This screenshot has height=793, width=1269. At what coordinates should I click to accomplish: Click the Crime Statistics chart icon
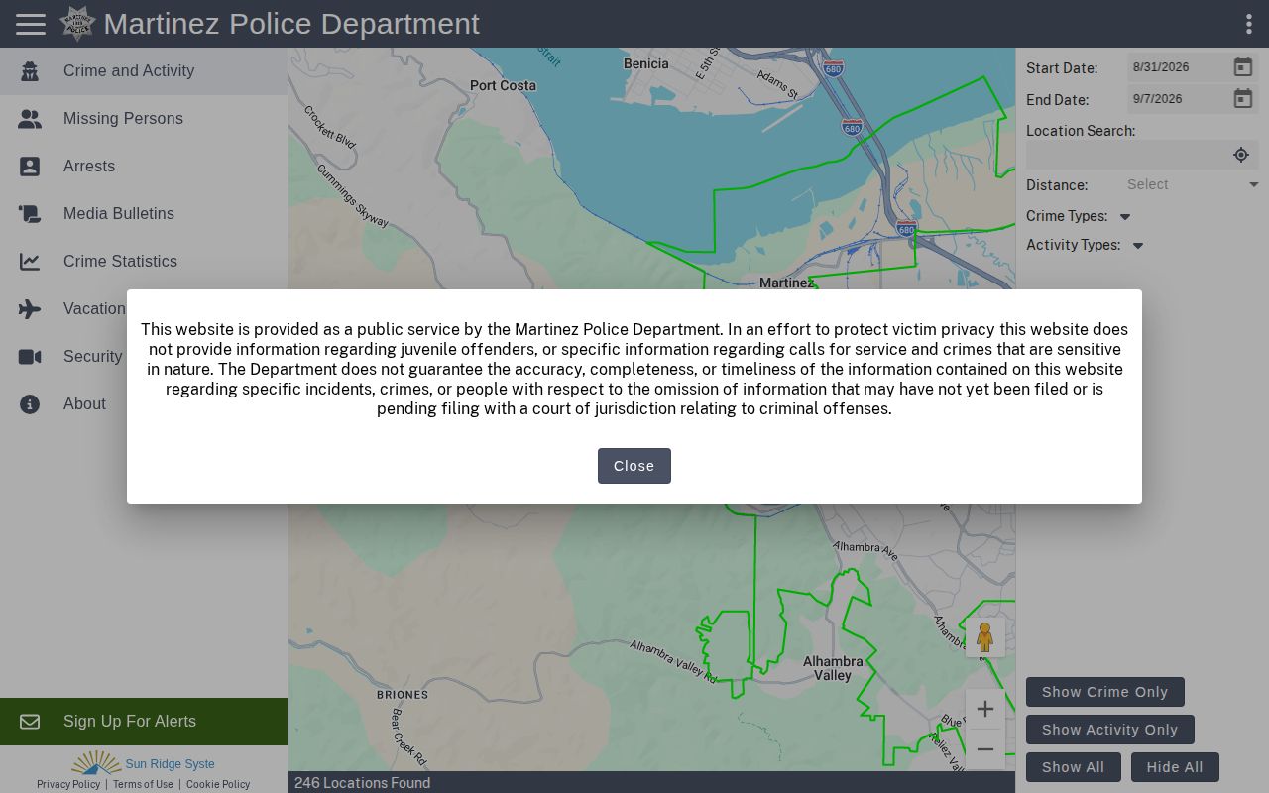30,262
